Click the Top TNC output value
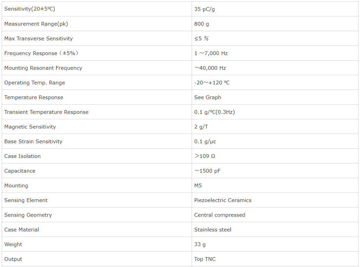360x267 pixels. click(x=205, y=259)
